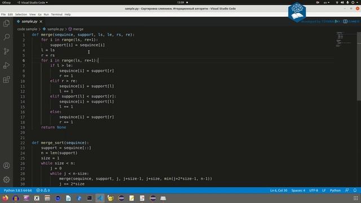This screenshot has width=361, height=203.
Task: Open the Thunderbird mail dock icon
Action: pos(79,198)
